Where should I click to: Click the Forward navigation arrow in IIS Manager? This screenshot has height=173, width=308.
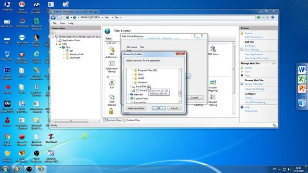(59, 18)
